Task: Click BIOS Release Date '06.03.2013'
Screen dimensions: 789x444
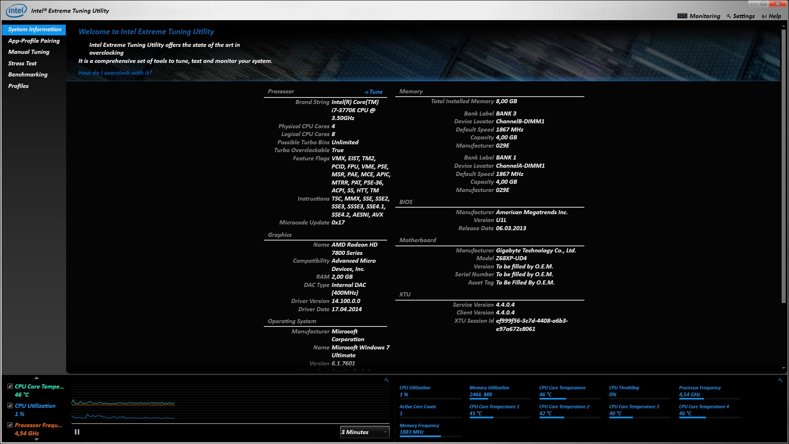Action: point(511,228)
